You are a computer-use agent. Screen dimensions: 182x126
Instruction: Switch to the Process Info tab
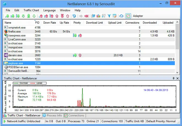[52, 116]
